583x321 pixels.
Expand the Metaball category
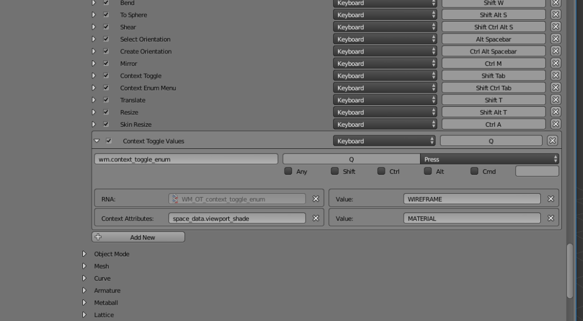[84, 302]
